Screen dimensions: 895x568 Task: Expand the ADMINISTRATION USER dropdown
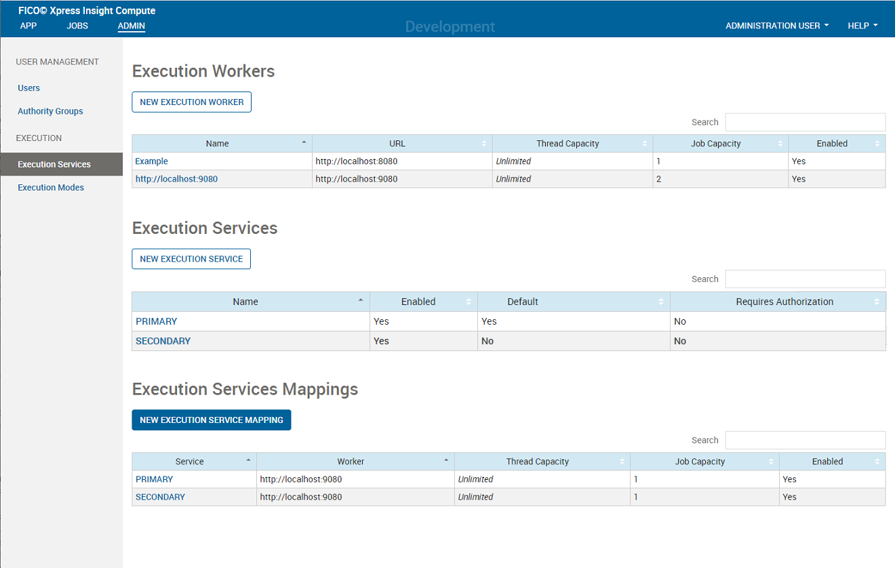pyautogui.click(x=777, y=26)
